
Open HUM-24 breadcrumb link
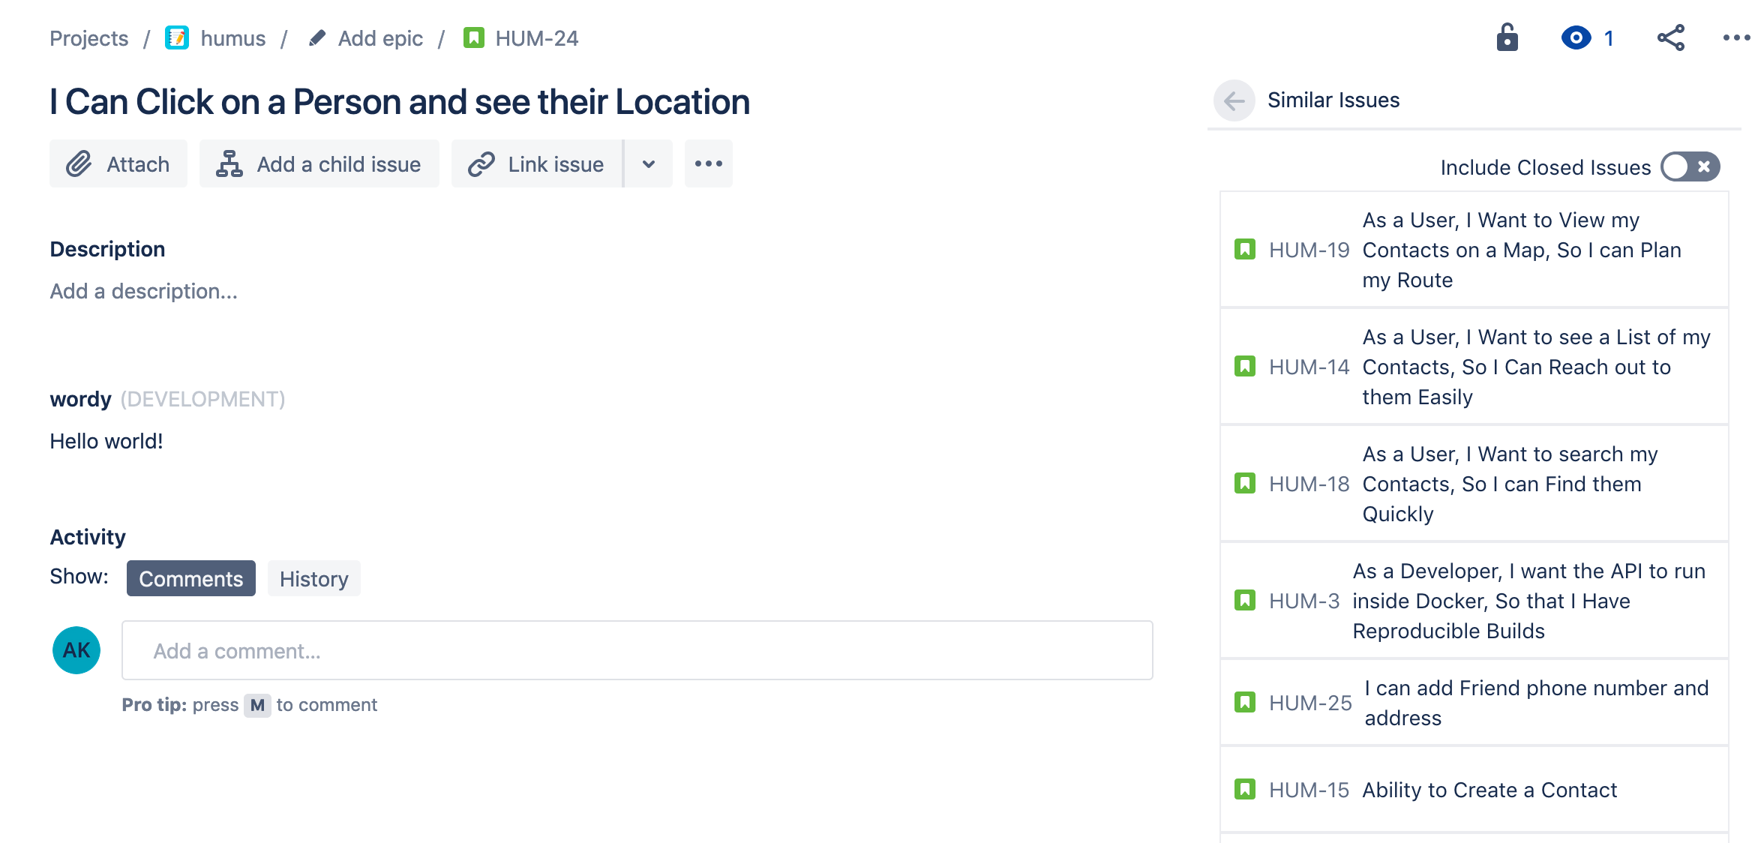click(536, 38)
